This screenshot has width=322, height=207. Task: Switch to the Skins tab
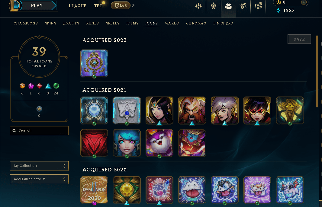[50, 23]
